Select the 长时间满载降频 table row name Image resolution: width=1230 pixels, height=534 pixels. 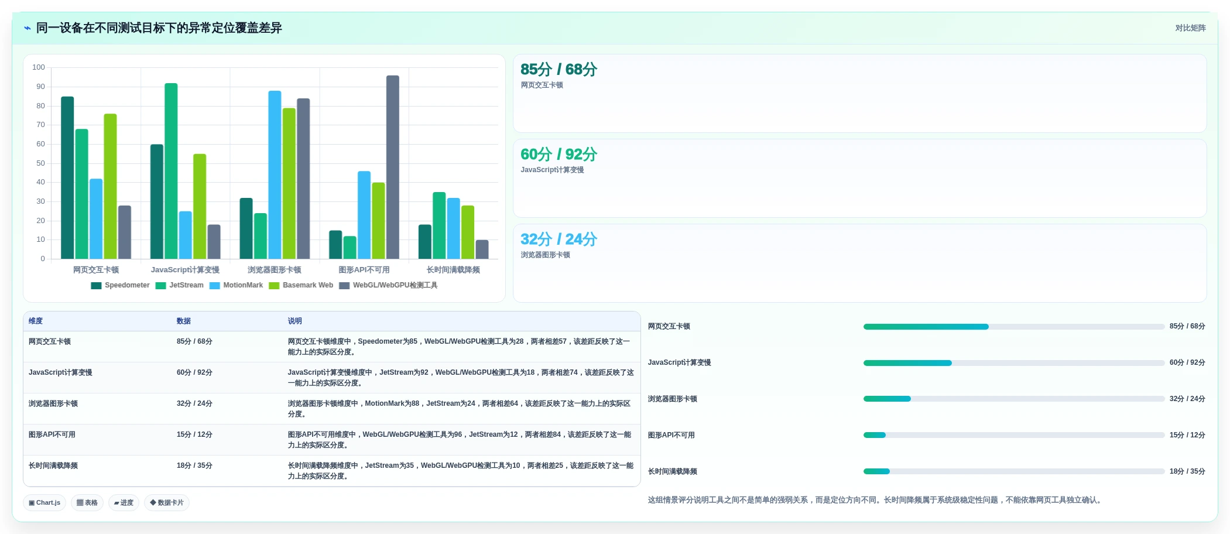(53, 466)
